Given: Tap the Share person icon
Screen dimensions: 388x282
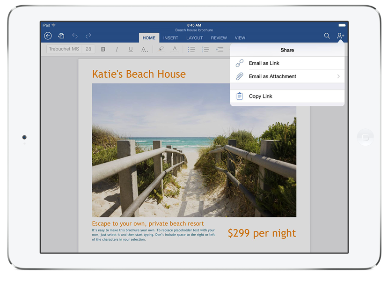Looking at the screenshot, I should [340, 36].
